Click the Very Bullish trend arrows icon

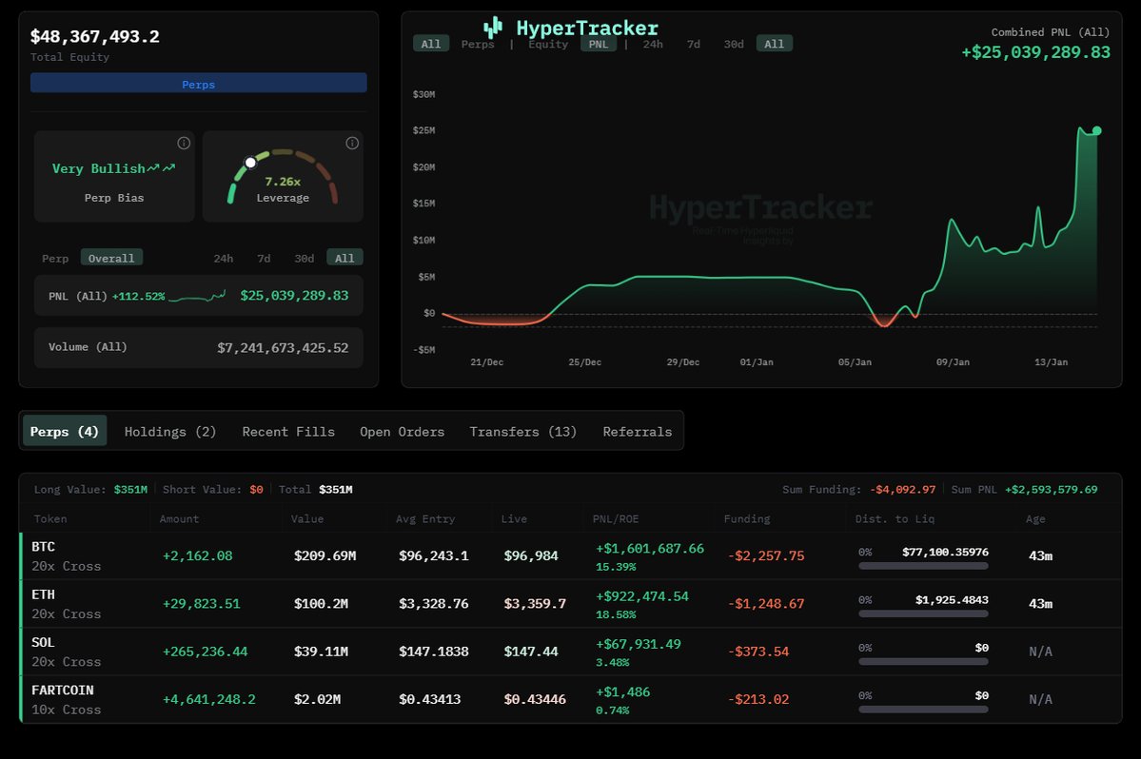pos(162,168)
